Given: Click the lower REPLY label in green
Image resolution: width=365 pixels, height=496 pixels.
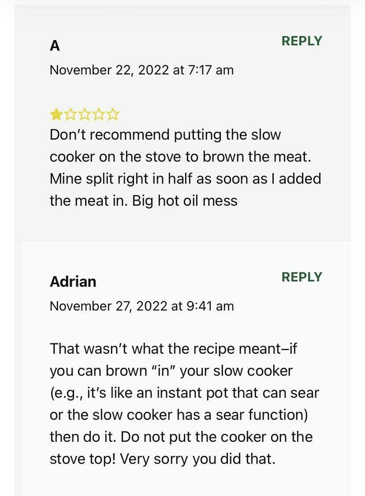Looking at the screenshot, I should (x=302, y=276).
